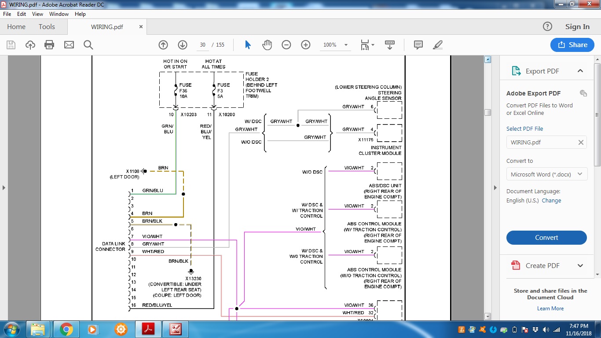Viewport: 601px width, 338px height.
Task: Close the WIRING.pdf document tab
Action: tap(141, 27)
